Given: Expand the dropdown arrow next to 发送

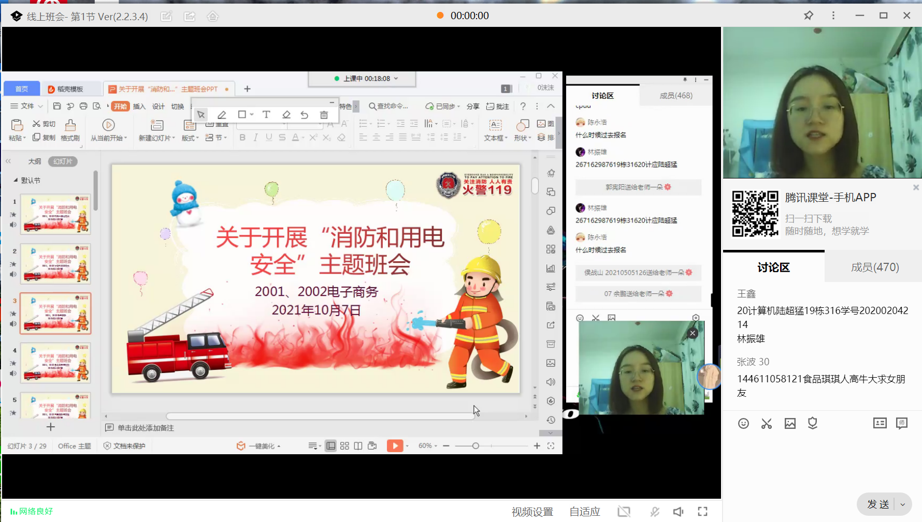Looking at the screenshot, I should click(903, 504).
